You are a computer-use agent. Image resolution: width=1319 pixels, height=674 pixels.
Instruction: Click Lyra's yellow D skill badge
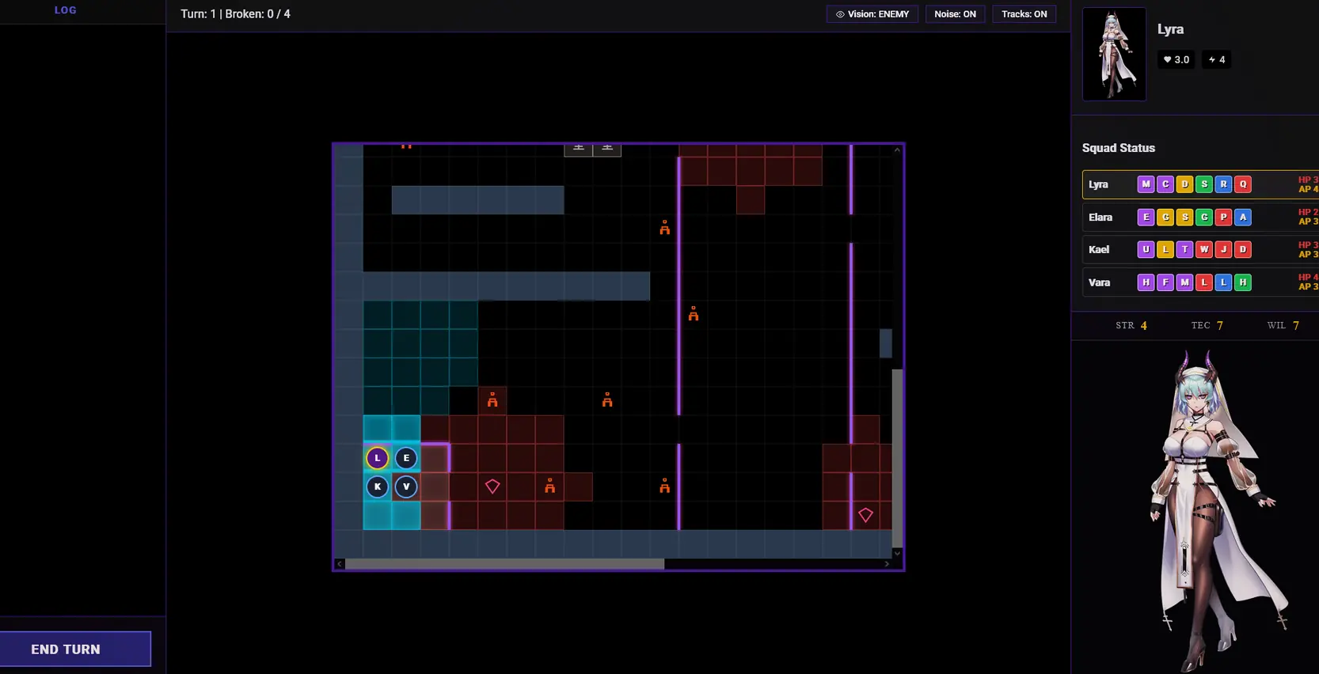pyautogui.click(x=1184, y=184)
